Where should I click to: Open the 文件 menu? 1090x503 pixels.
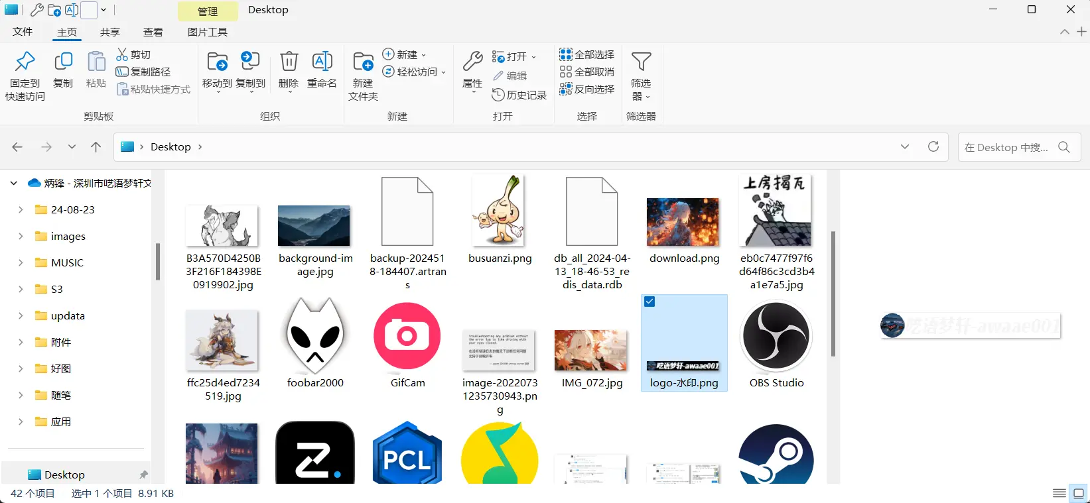[23, 32]
